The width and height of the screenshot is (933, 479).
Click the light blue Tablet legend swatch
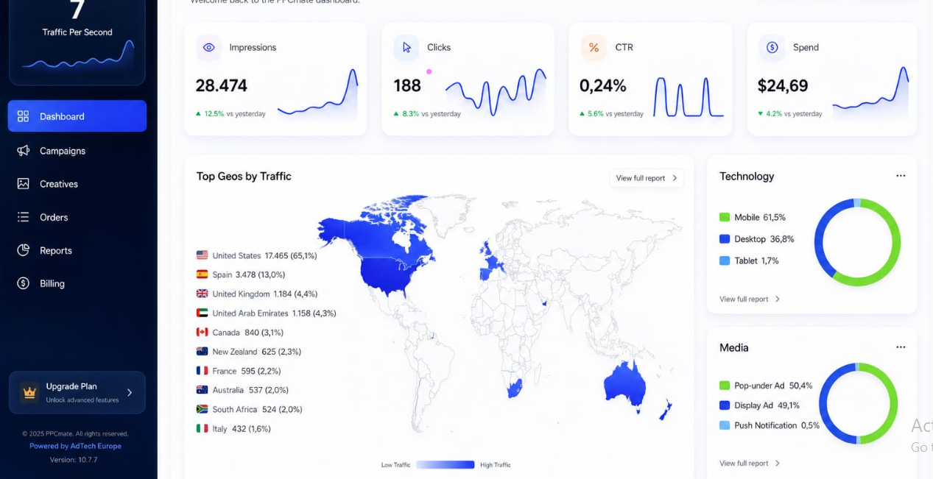(x=725, y=260)
